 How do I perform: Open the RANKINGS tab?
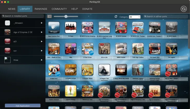pyautogui.click(x=41, y=9)
